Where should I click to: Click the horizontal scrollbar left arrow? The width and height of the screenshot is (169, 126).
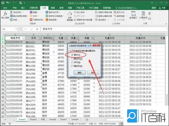pyautogui.click(x=105, y=120)
